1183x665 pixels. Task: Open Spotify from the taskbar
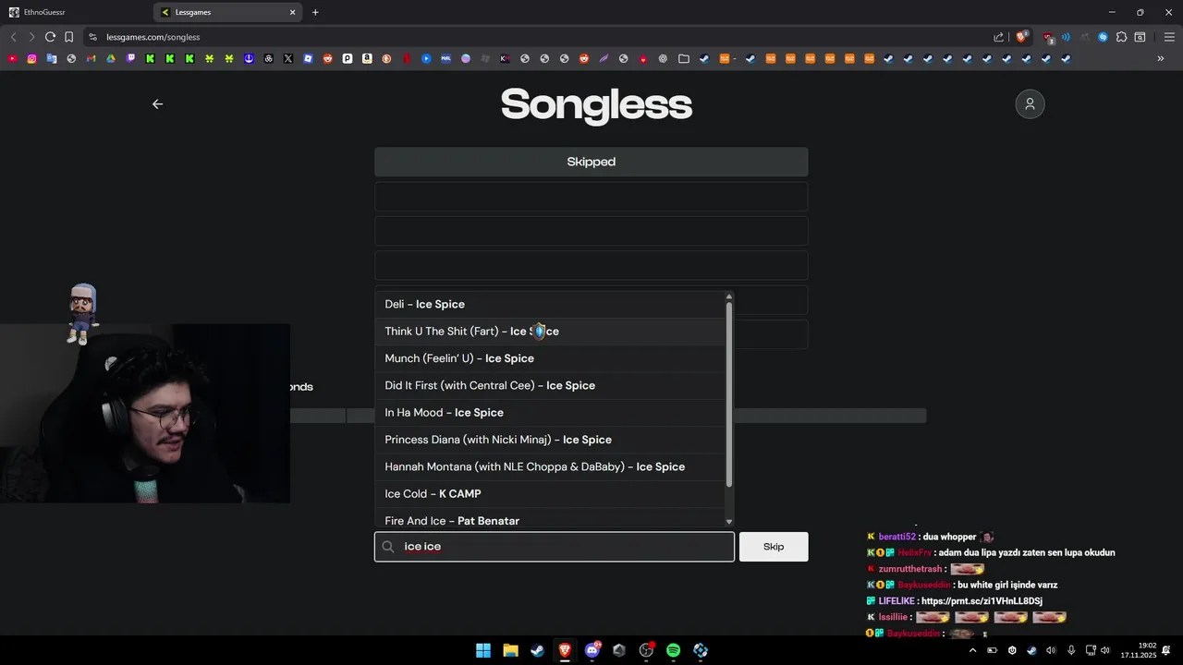pos(674,650)
